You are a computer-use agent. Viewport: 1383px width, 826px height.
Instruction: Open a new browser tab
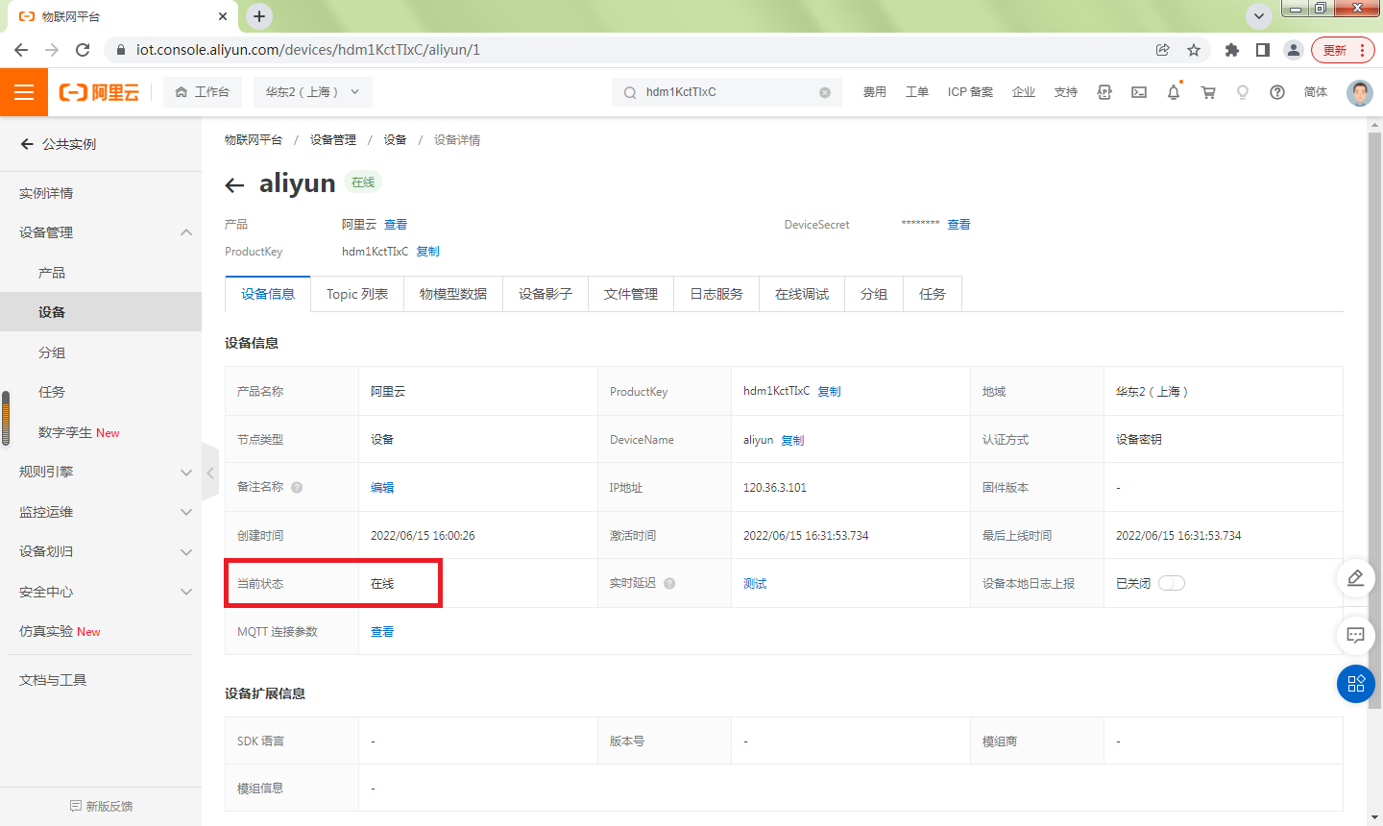point(259,16)
